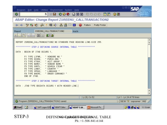Expand the status bar system info triangle
167x125 pixels.
pyautogui.click(x=118, y=101)
